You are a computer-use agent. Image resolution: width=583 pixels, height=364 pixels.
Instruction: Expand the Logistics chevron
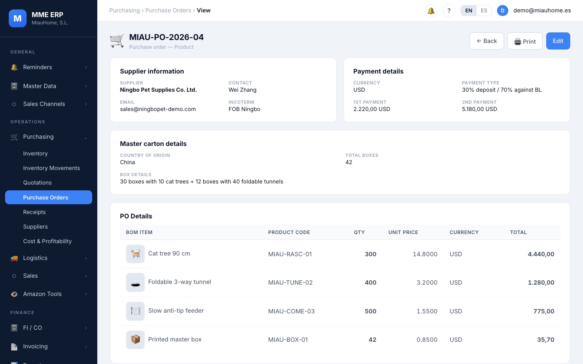pyautogui.click(x=86, y=258)
